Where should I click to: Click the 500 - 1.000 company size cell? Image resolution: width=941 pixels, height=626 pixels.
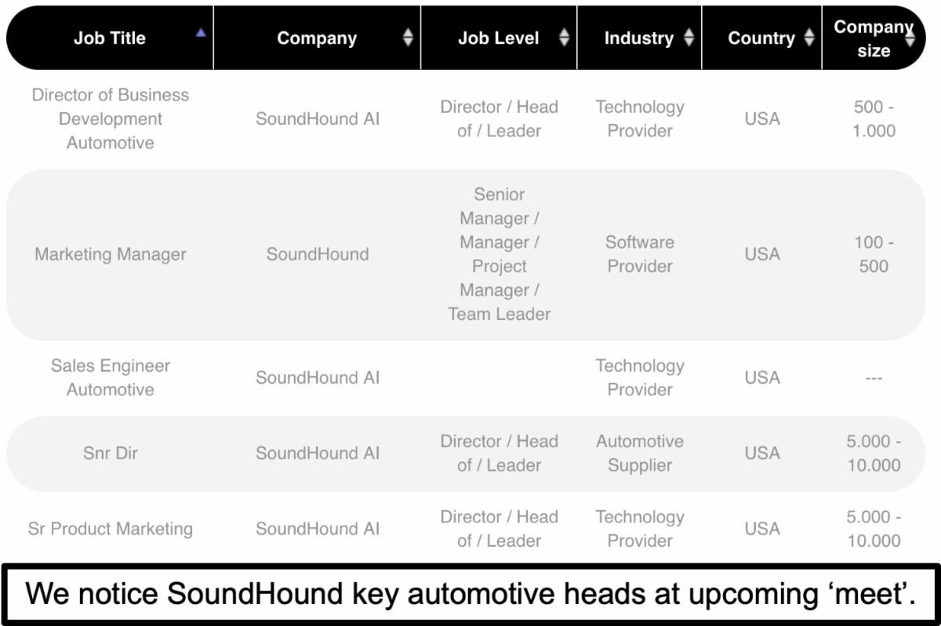[874, 119]
